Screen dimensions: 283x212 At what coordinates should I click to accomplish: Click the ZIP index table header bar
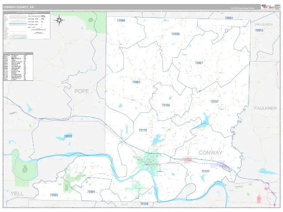pyautogui.click(x=18, y=53)
